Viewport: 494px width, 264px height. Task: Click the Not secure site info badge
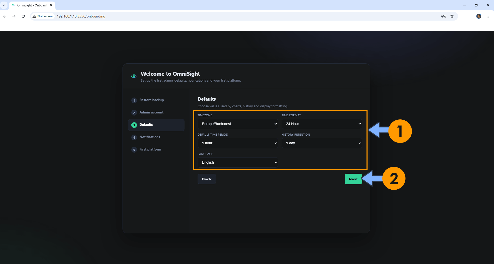(43, 16)
